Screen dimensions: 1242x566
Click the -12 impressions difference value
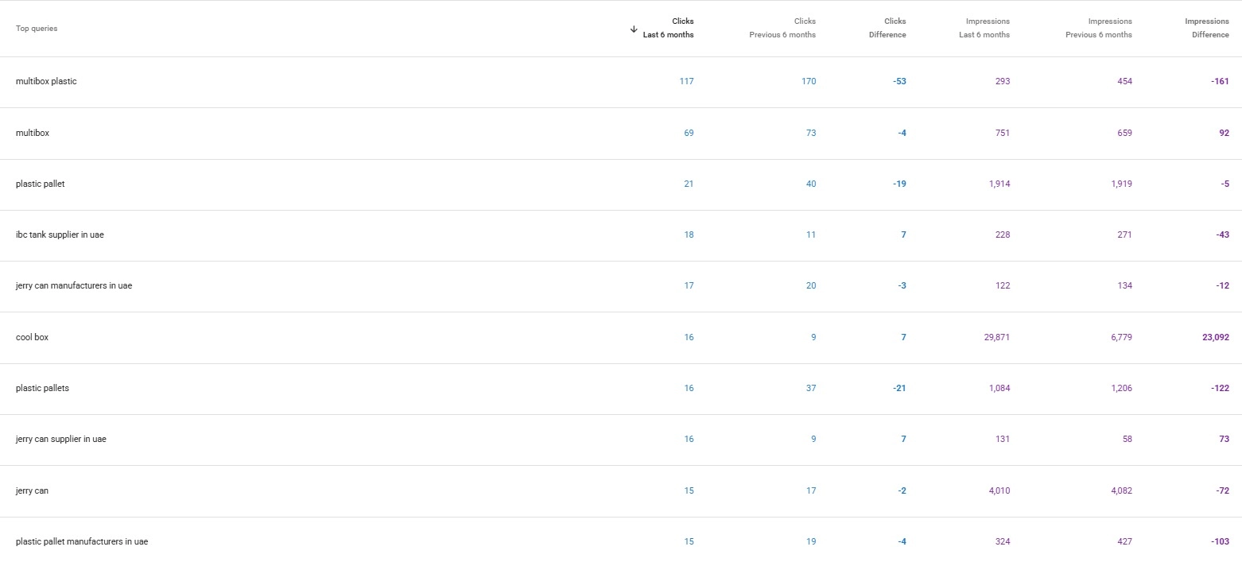click(x=1222, y=285)
